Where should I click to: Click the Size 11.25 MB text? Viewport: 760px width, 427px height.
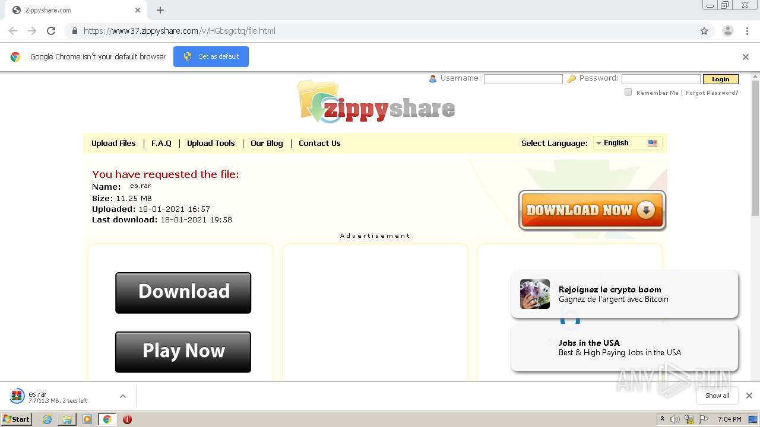122,198
